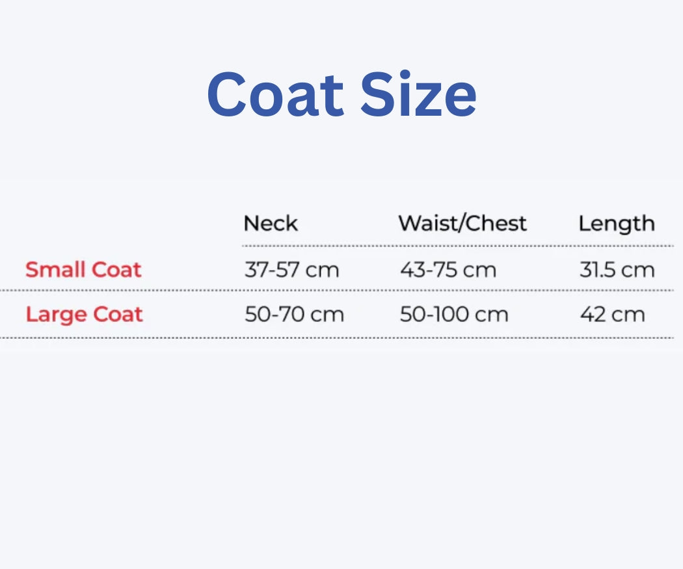
Task: Select the 43-75 cm waist/chest measurement
Action: pyautogui.click(x=448, y=269)
